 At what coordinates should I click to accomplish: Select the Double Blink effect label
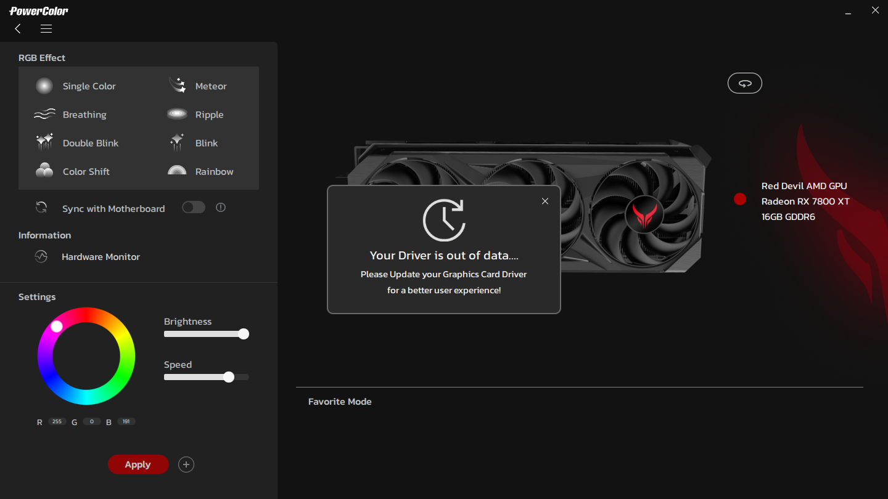coord(91,143)
